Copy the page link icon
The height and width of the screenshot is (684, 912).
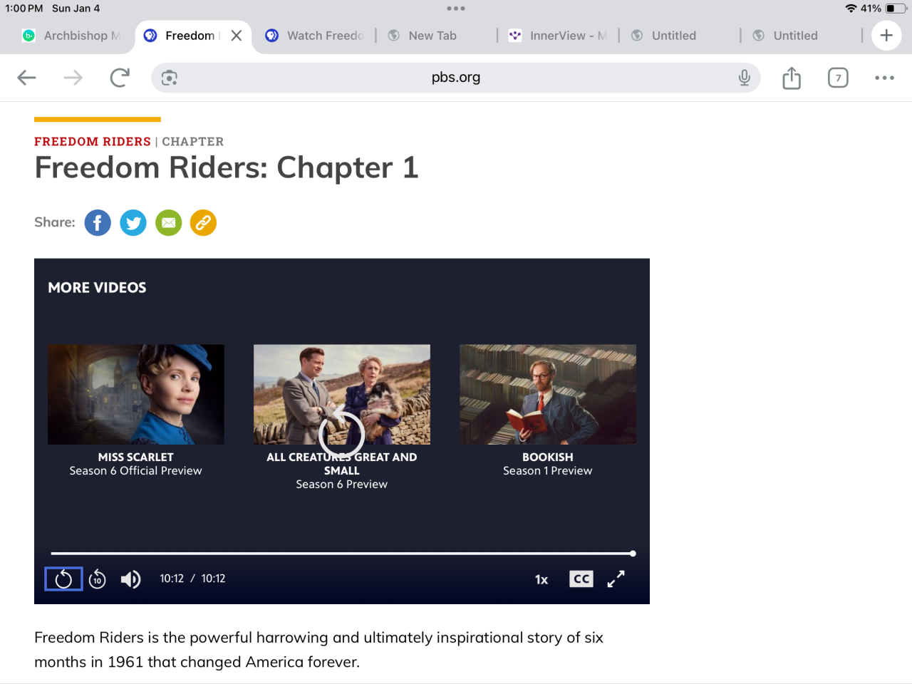click(x=203, y=223)
